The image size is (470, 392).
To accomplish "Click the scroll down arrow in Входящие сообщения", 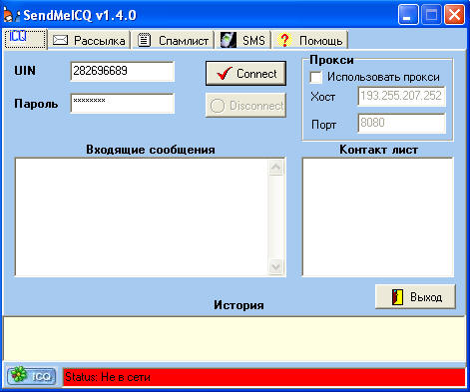I will point(276,266).
